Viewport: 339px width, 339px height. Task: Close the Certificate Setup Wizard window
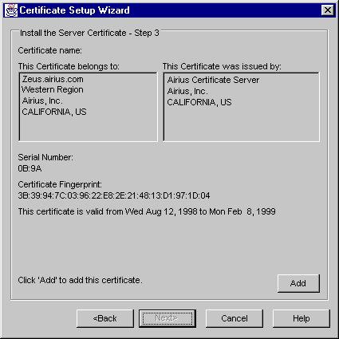pos(328,10)
